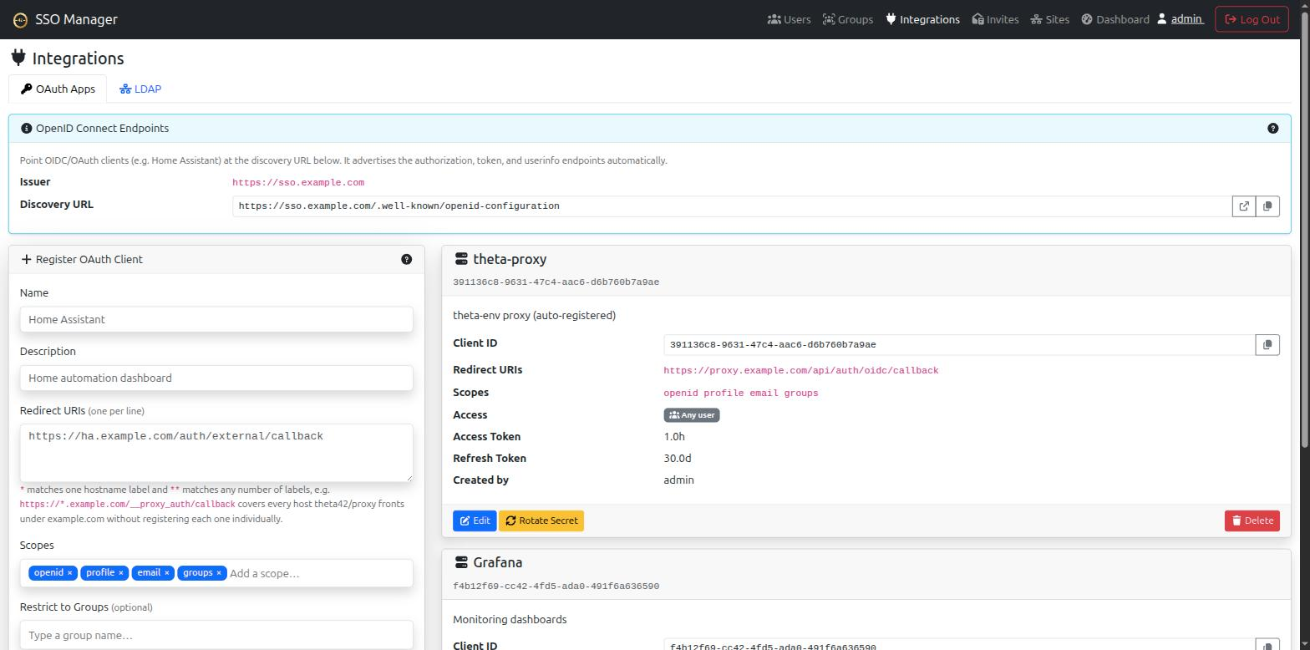The image size is (1310, 650).
Task: Open the Dashboard page
Action: click(x=1115, y=19)
